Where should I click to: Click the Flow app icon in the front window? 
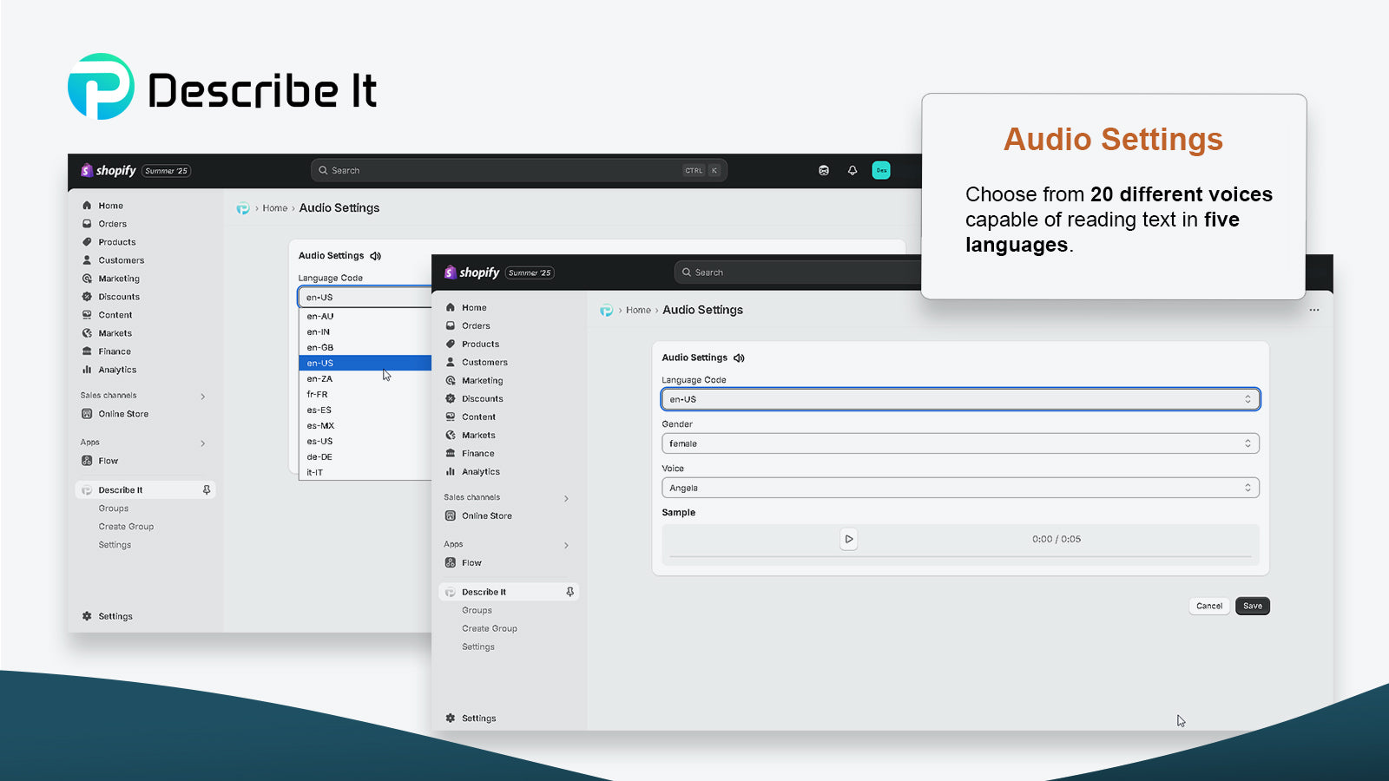click(x=451, y=562)
